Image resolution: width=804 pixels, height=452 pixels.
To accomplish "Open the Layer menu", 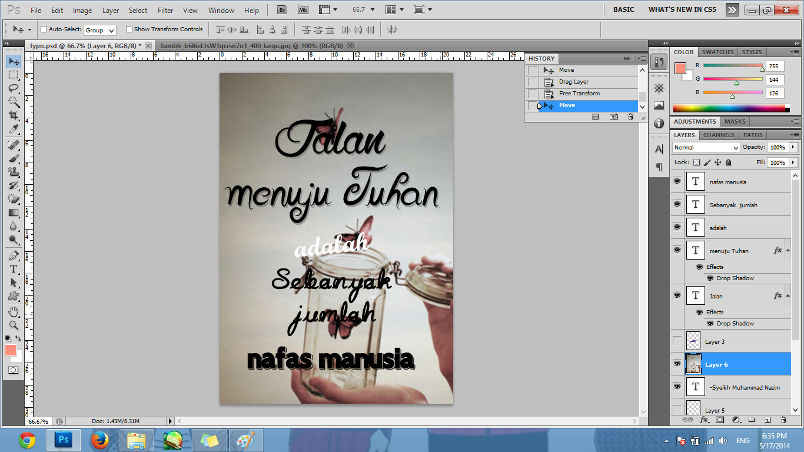I will pyautogui.click(x=111, y=11).
